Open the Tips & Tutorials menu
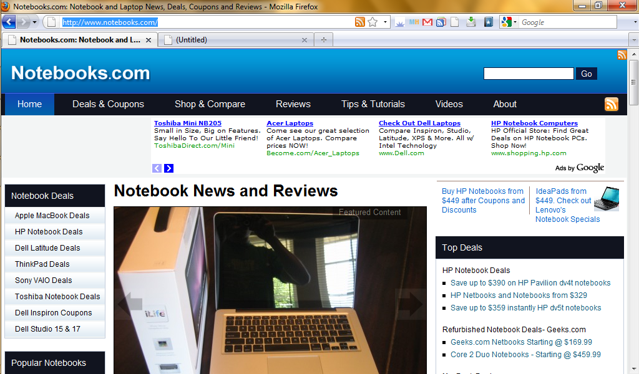This screenshot has width=639, height=374. pos(373,104)
